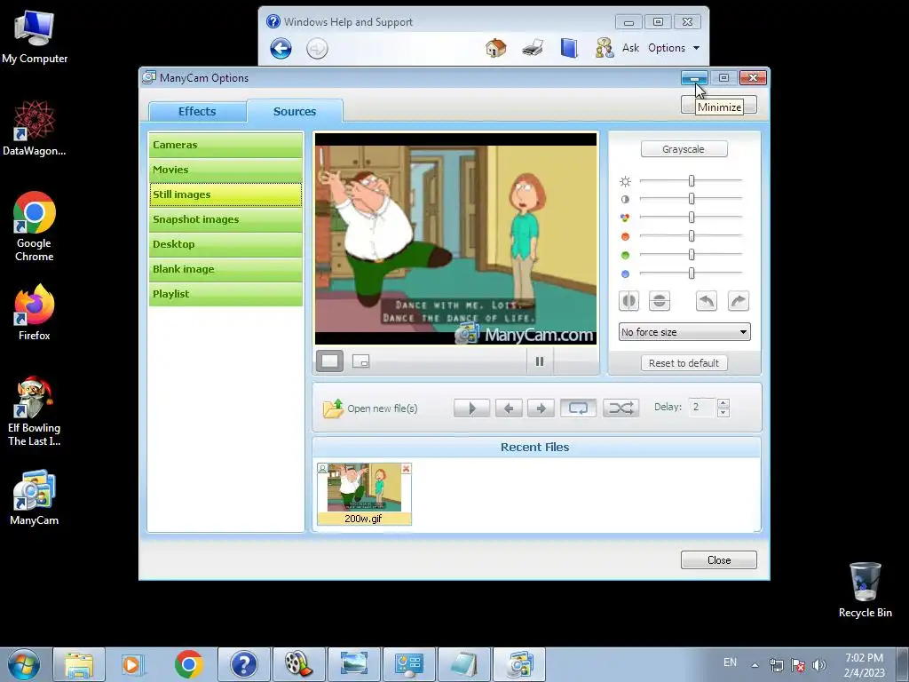The image size is (909, 682).
Task: Switch to Help and Support taskbar item
Action: pos(244,664)
